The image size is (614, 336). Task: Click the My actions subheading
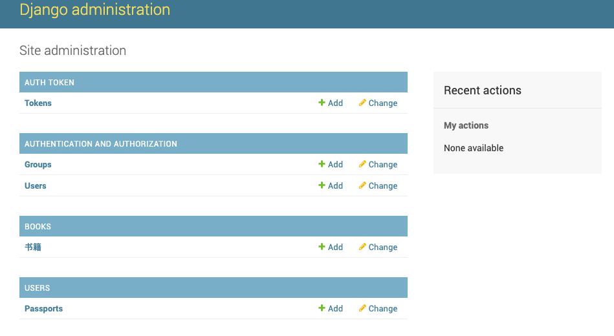coord(466,125)
